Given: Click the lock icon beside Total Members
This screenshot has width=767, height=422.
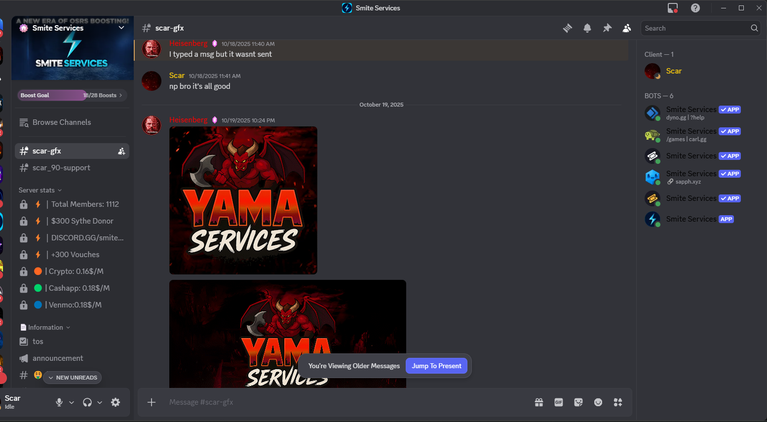Looking at the screenshot, I should pyautogui.click(x=24, y=204).
